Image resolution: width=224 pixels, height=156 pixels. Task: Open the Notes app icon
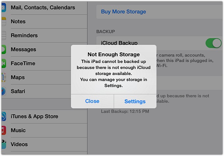3,21
